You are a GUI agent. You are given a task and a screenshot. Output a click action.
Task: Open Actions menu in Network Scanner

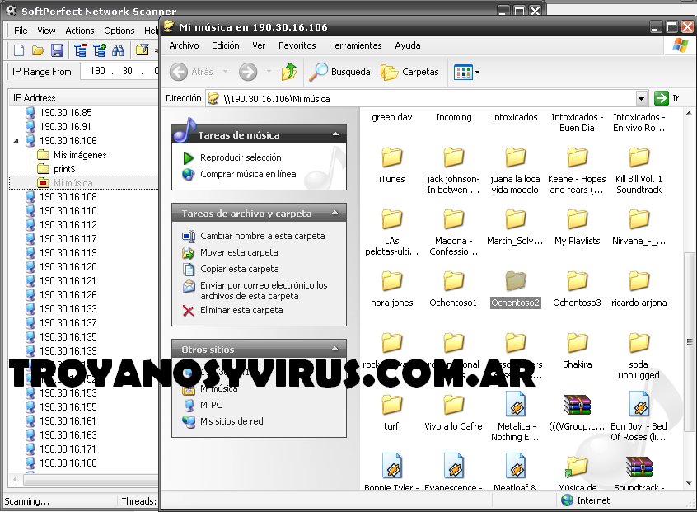click(80, 31)
